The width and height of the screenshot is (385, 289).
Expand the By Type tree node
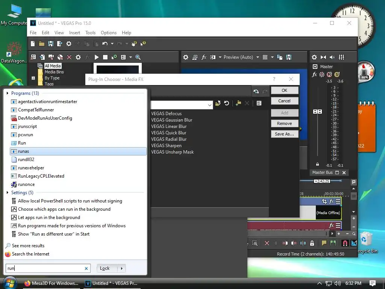(x=33, y=78)
